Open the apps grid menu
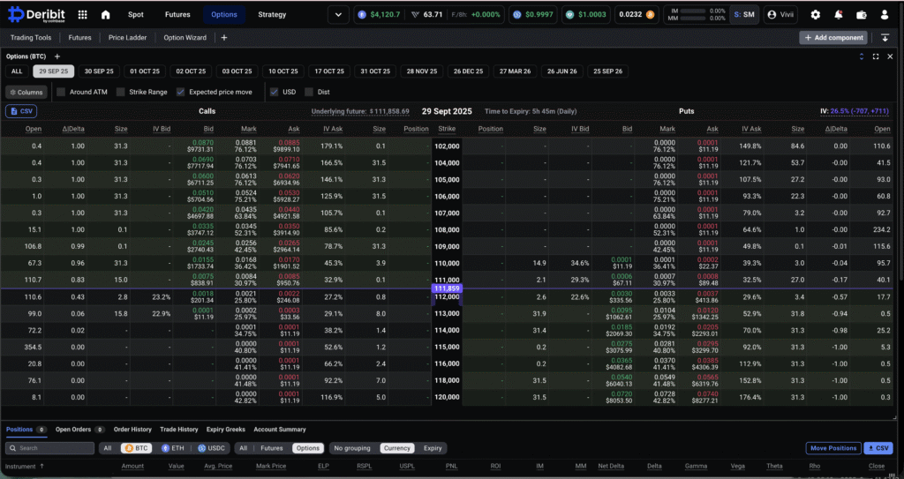 click(x=82, y=15)
